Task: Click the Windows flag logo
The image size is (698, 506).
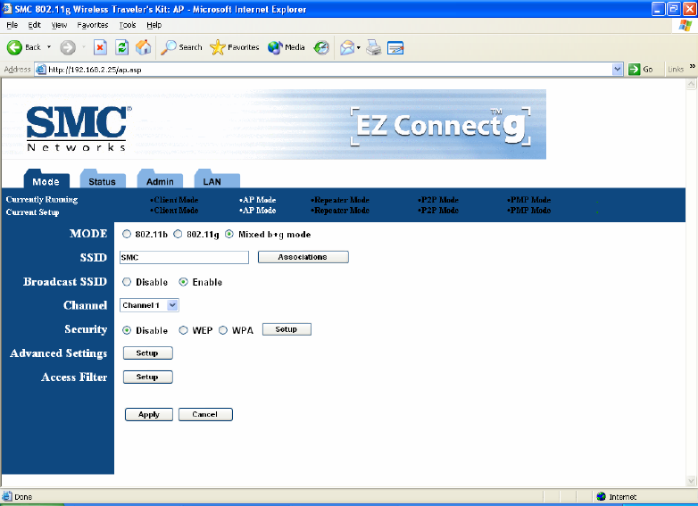Action: tap(686, 25)
